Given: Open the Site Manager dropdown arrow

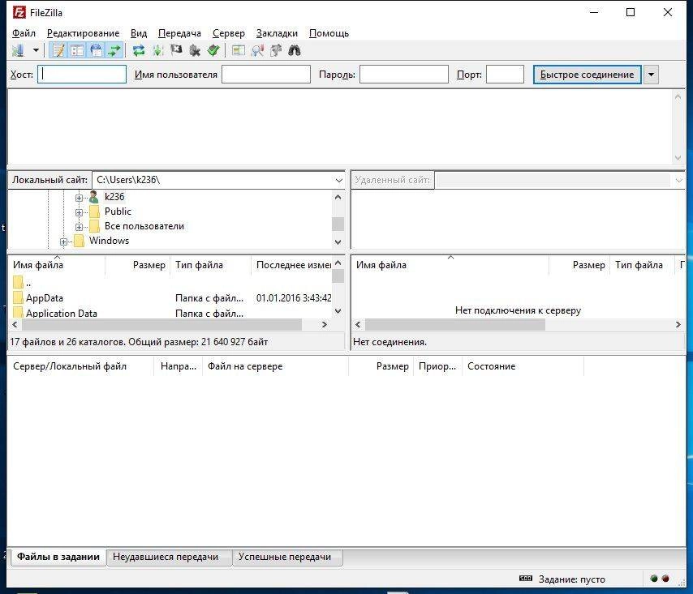Looking at the screenshot, I should click(36, 51).
